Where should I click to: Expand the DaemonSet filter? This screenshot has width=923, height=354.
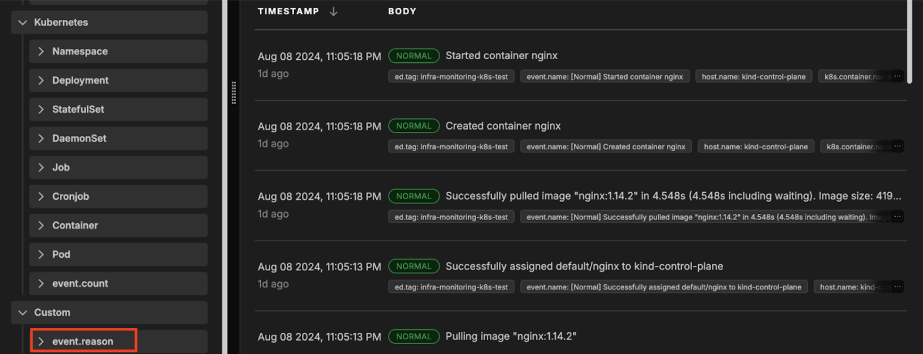point(41,138)
